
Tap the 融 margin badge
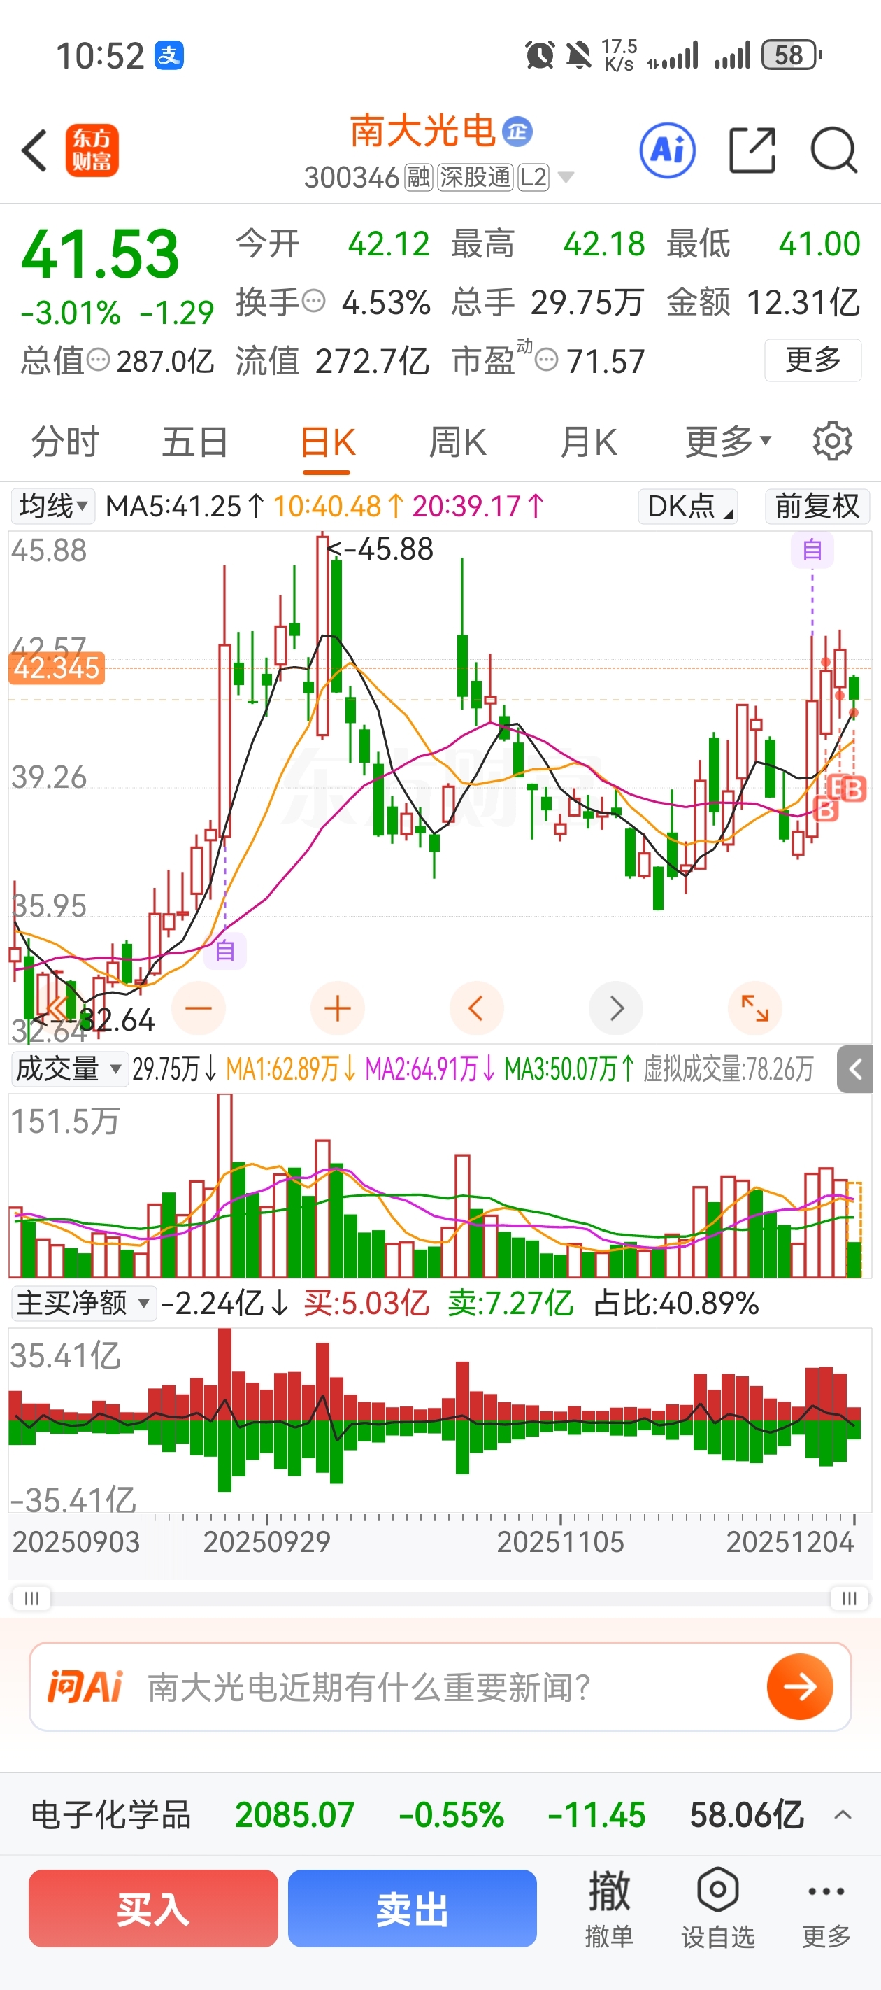[x=419, y=178]
